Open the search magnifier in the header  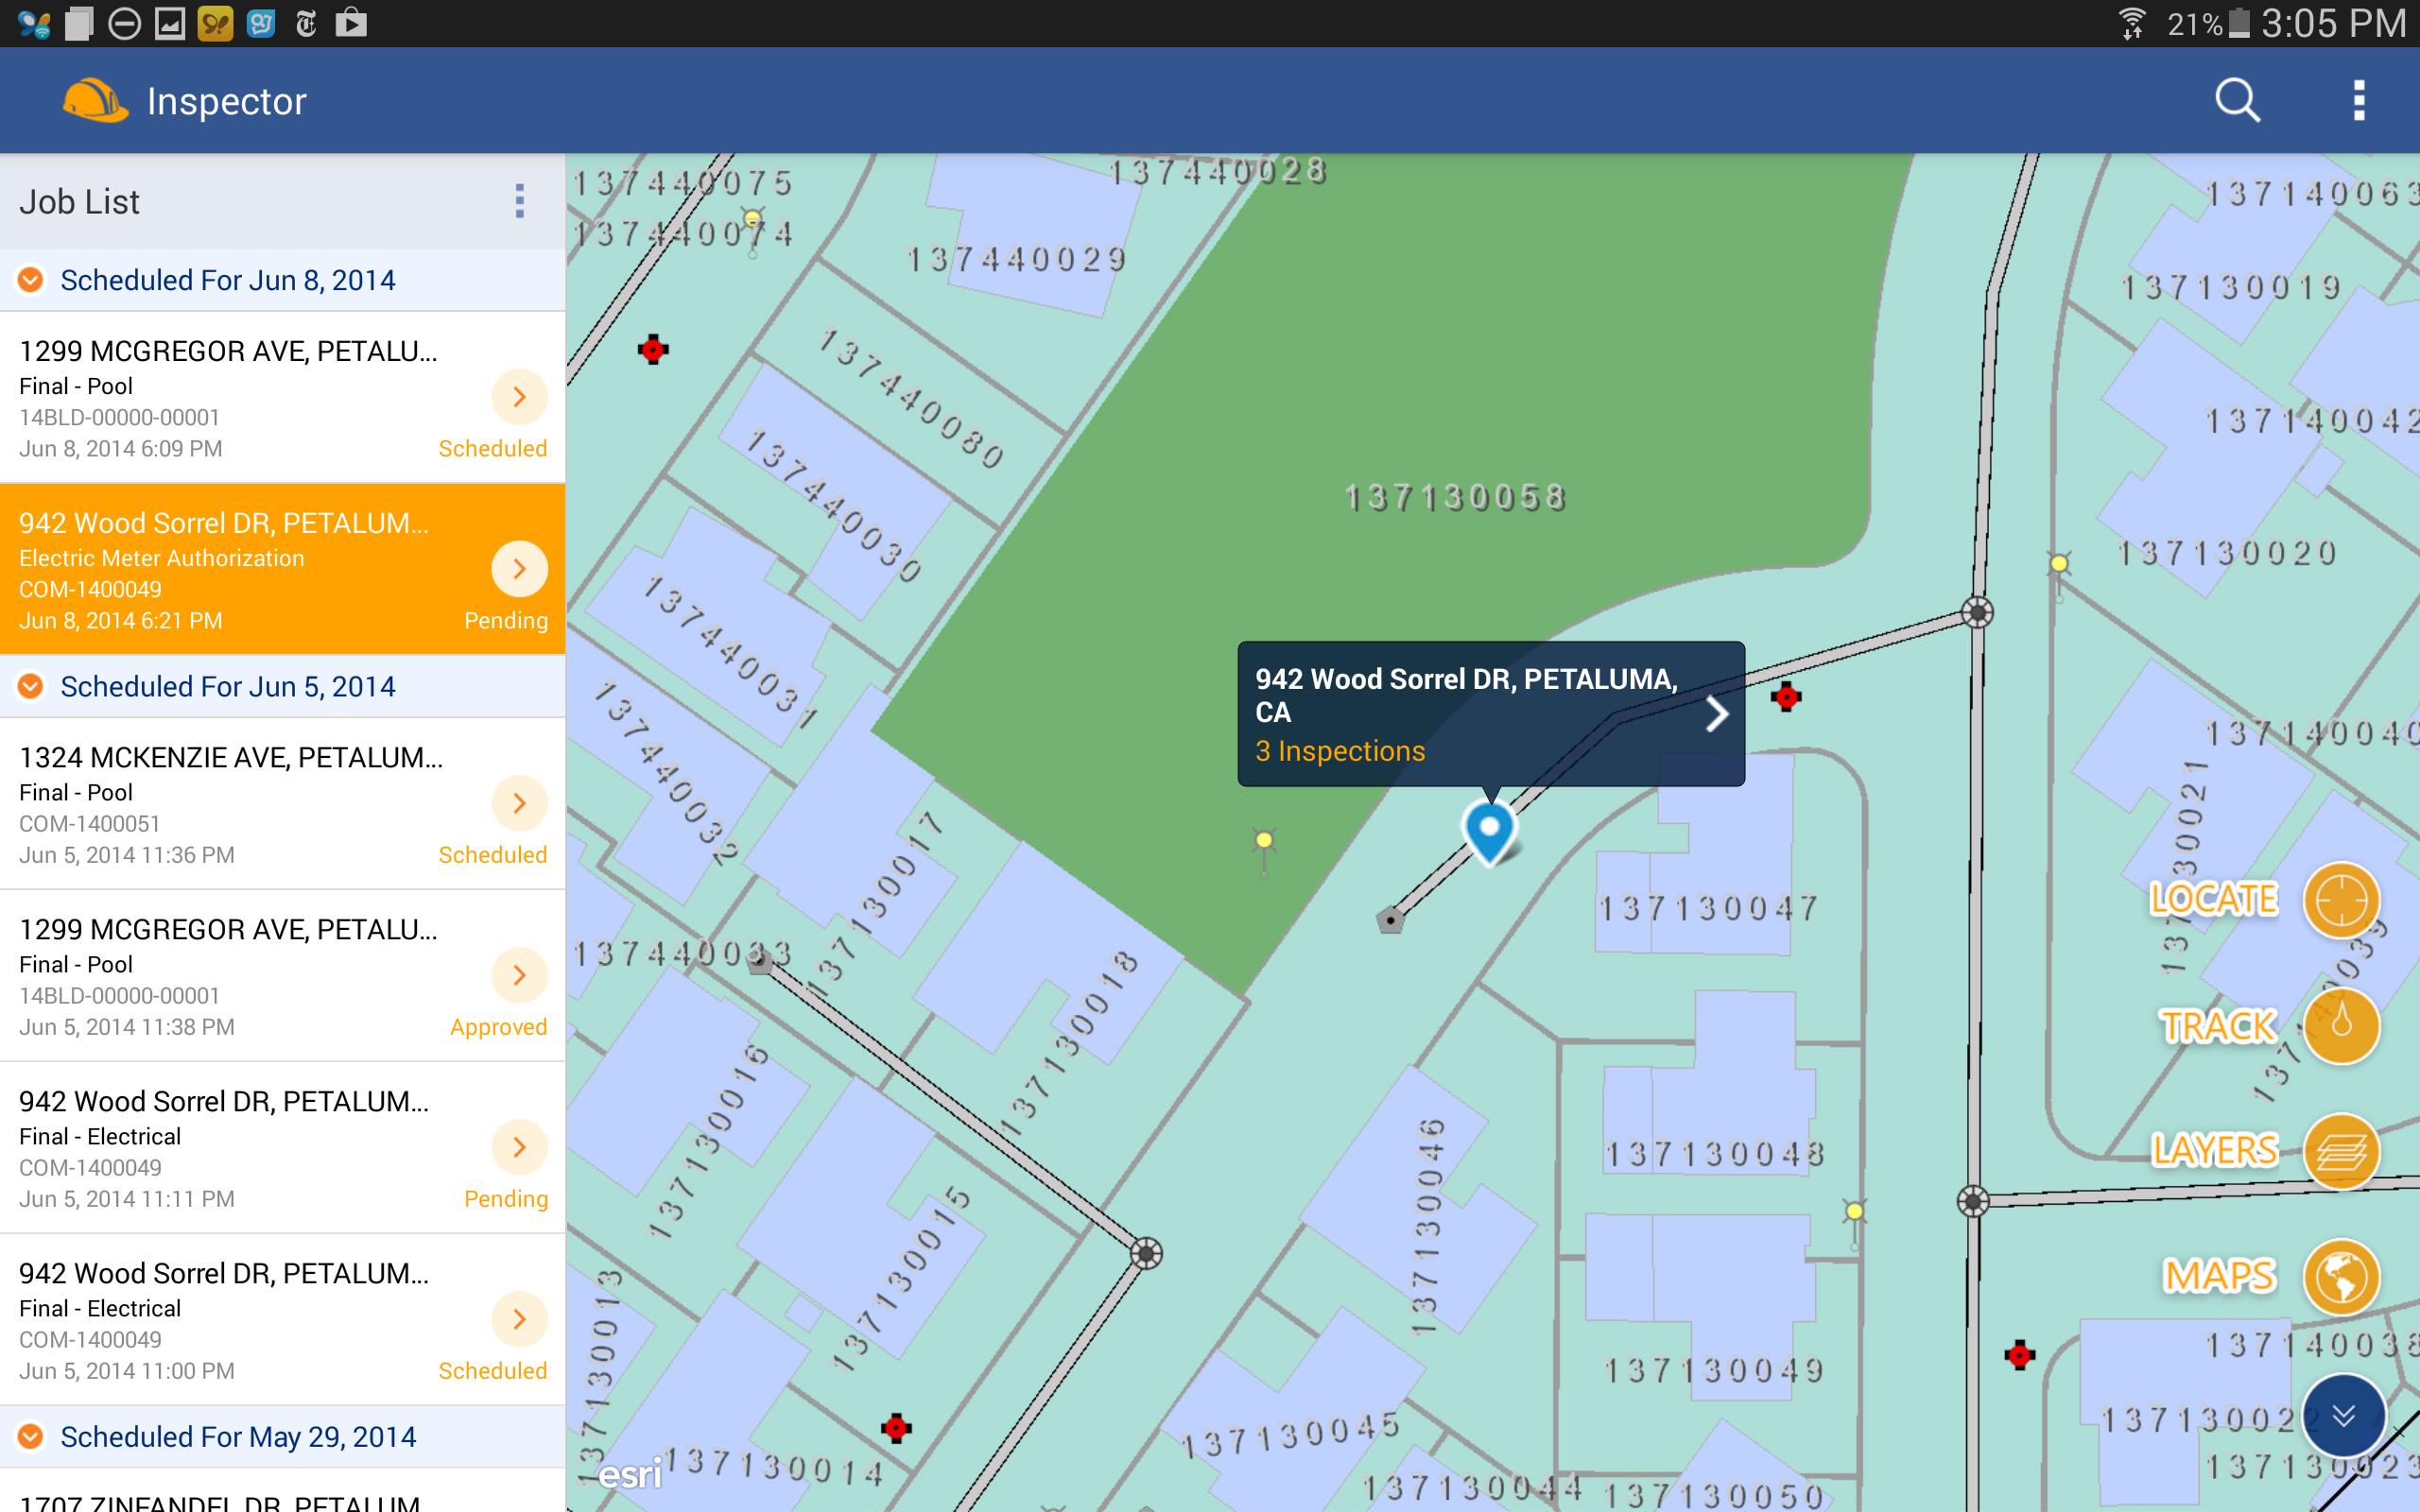point(2237,101)
